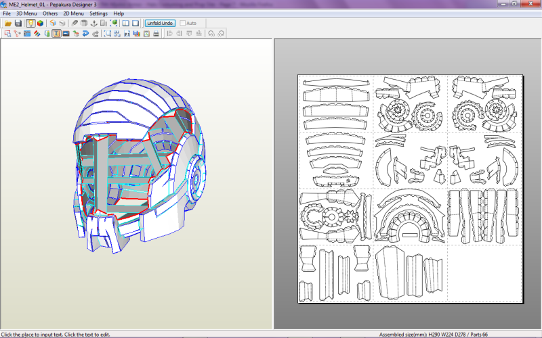Screen dimensions: 542x338
Task: Select the pencil edge tool icon
Action: [75, 23]
